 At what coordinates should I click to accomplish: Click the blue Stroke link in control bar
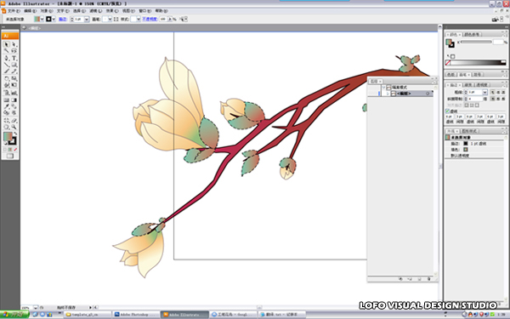(62, 20)
